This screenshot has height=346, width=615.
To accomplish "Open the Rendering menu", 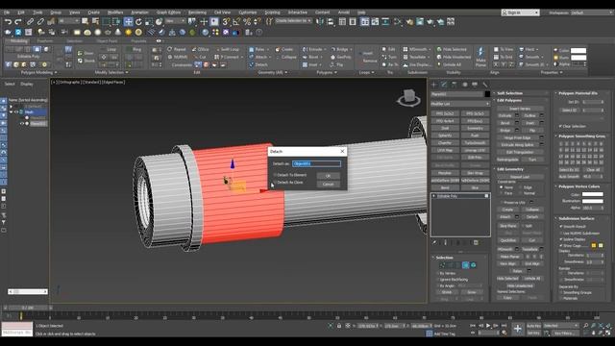I will 197,12.
